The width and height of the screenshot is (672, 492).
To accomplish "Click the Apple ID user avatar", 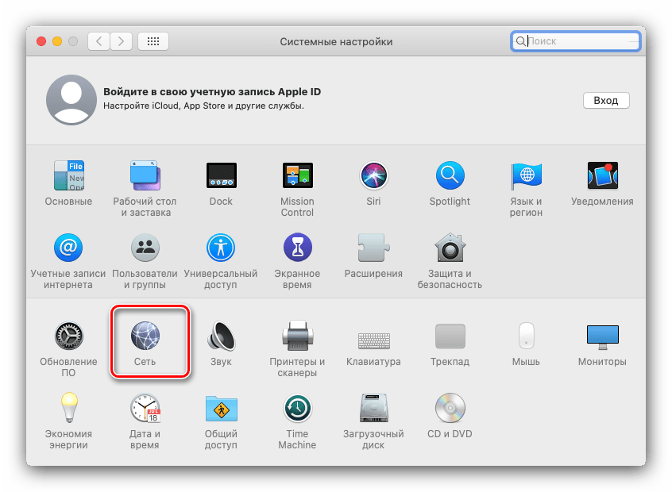I will point(71,100).
